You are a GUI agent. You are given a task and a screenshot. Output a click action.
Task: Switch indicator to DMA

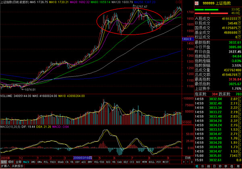click(x=40, y=162)
